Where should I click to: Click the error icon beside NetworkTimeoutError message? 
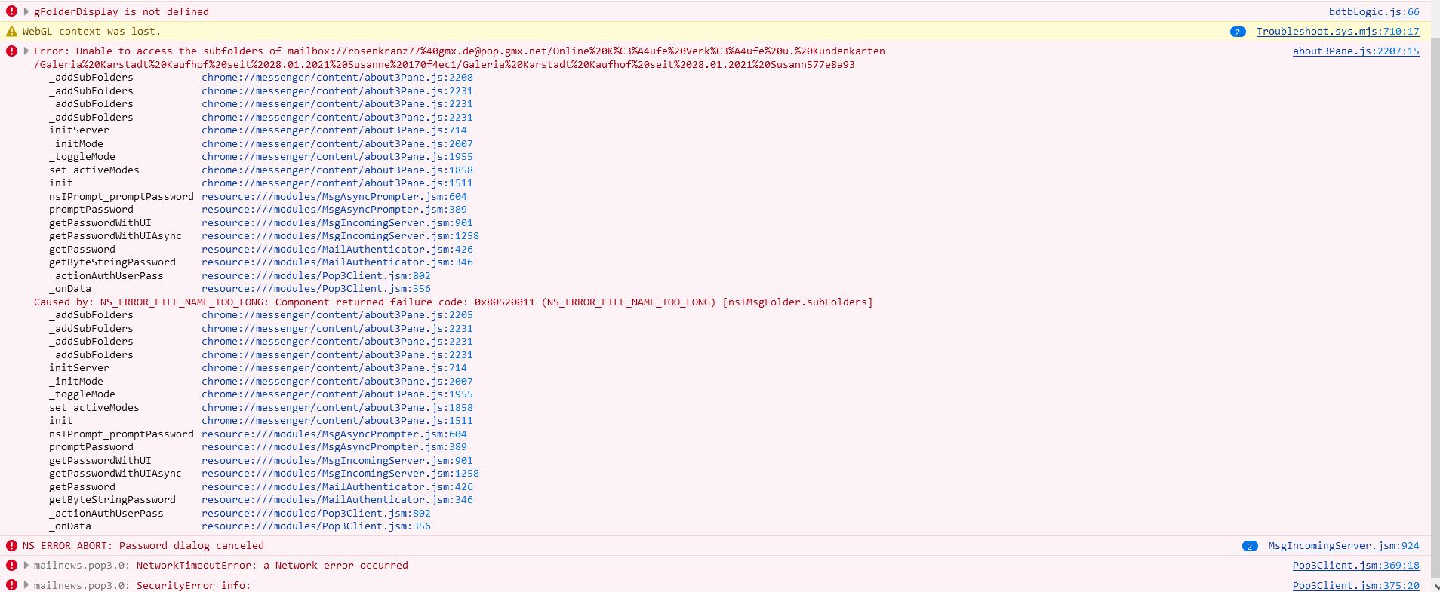tap(11, 566)
